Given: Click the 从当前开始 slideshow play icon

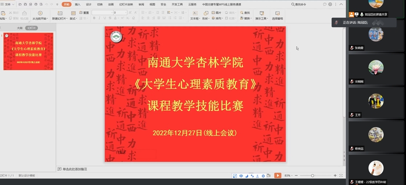Looking at the screenshot, I should tap(40, 13).
